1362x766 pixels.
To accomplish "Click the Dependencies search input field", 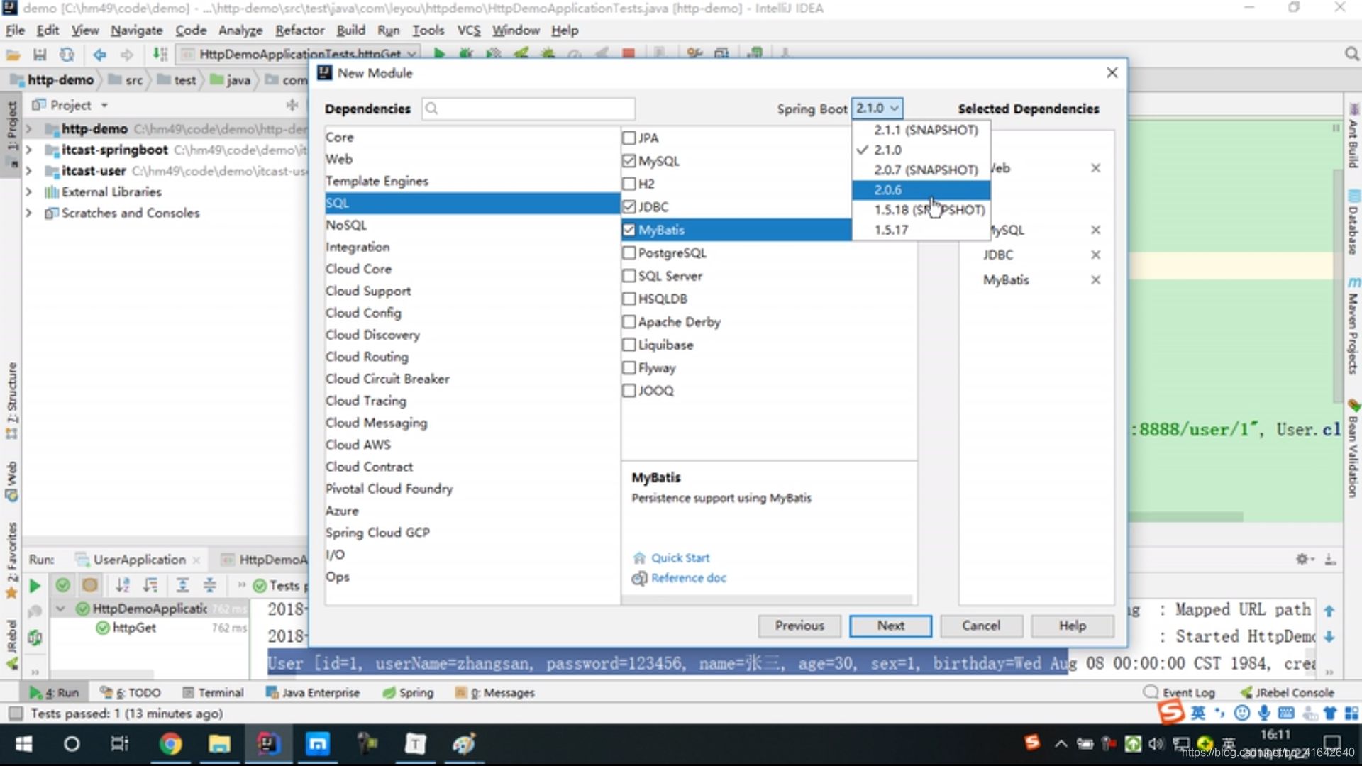I will tap(528, 109).
